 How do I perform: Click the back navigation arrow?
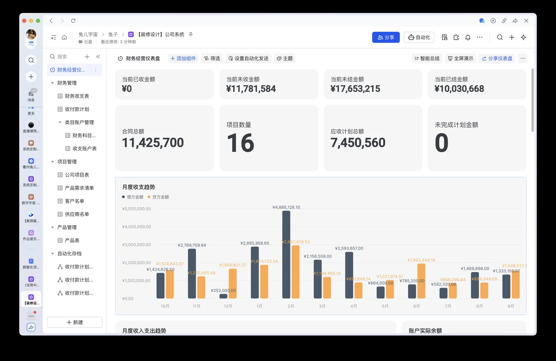(51, 21)
